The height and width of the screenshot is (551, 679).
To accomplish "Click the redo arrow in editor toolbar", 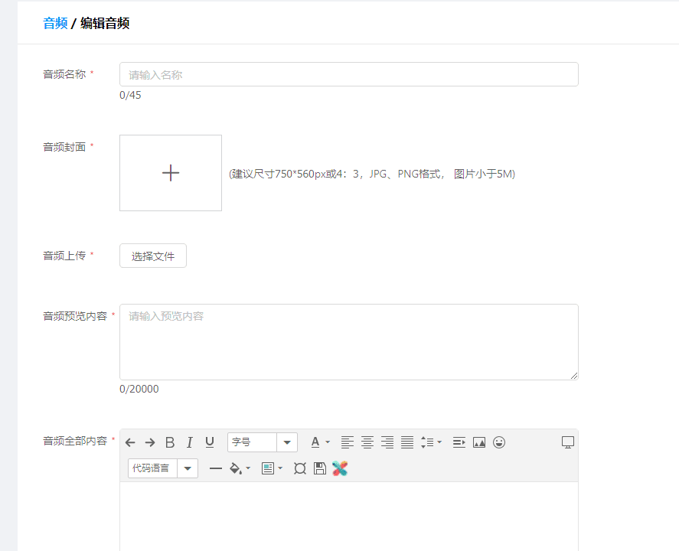I will (x=150, y=442).
